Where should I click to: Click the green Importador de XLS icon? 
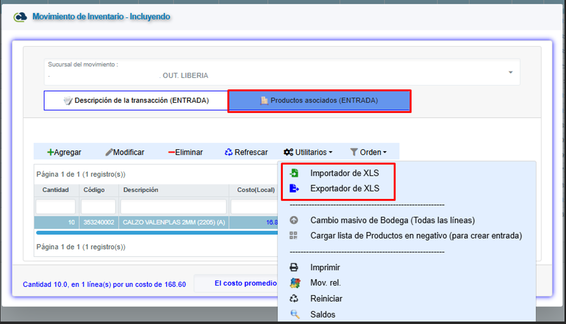point(294,173)
